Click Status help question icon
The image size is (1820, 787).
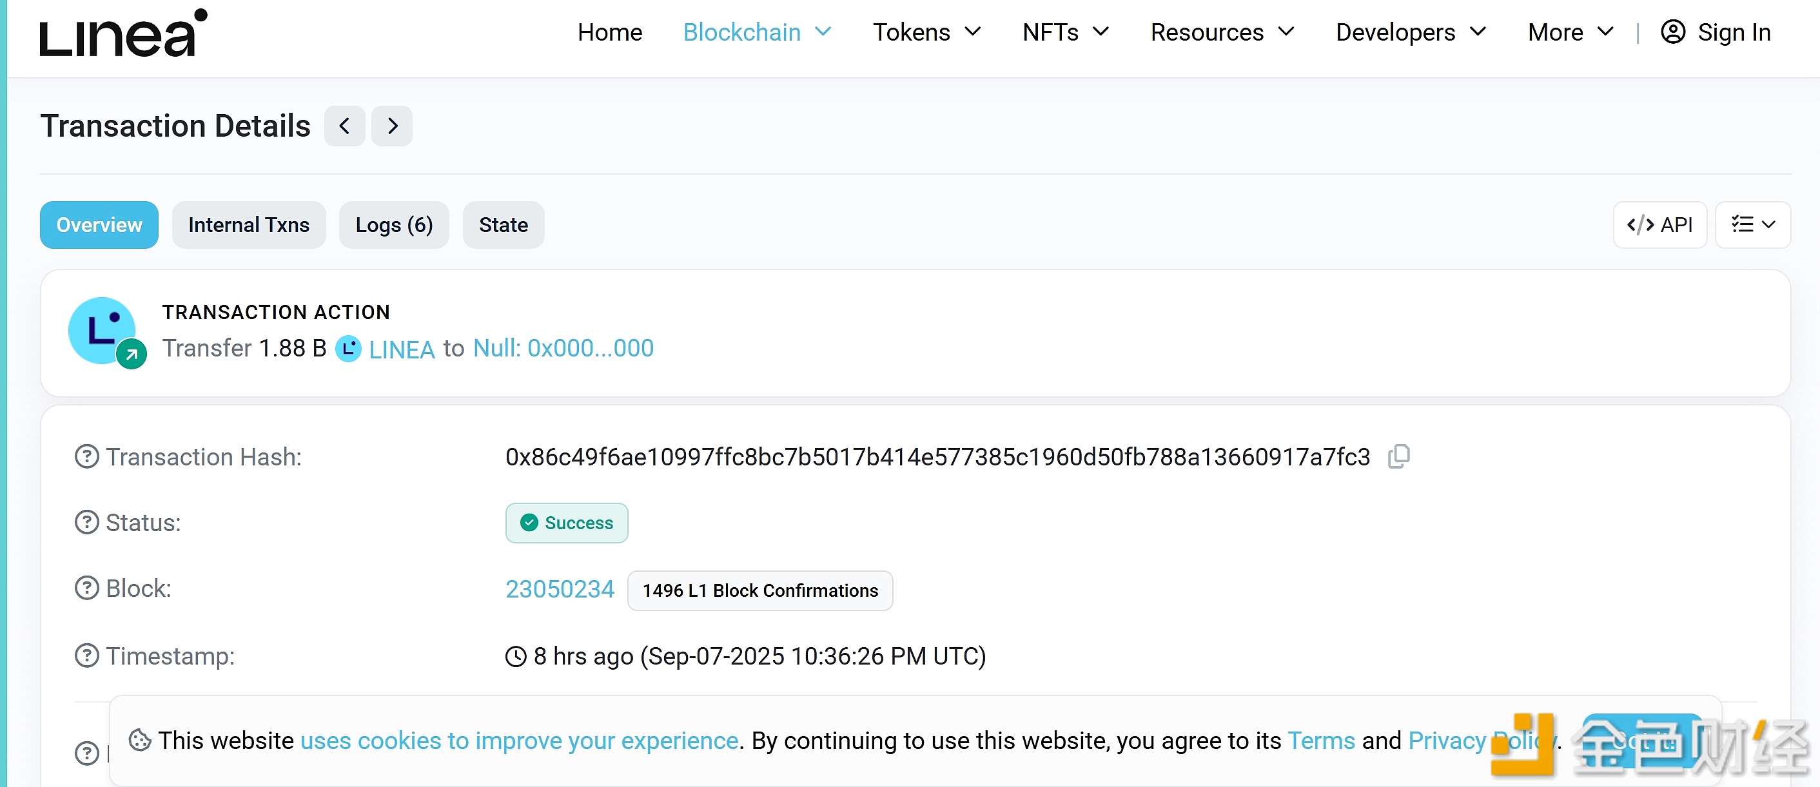pos(87,523)
